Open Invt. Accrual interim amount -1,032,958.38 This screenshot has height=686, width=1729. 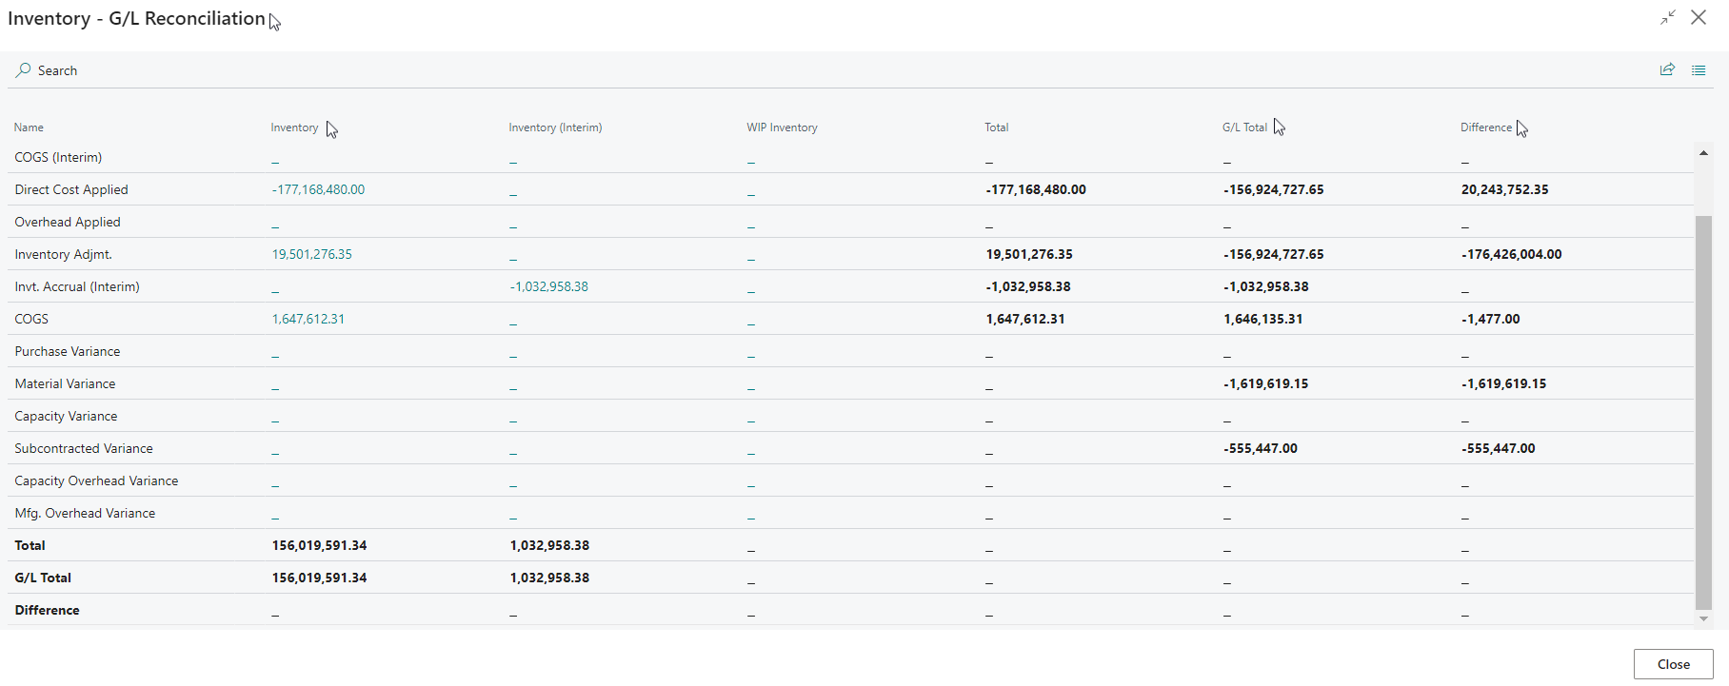point(549,287)
